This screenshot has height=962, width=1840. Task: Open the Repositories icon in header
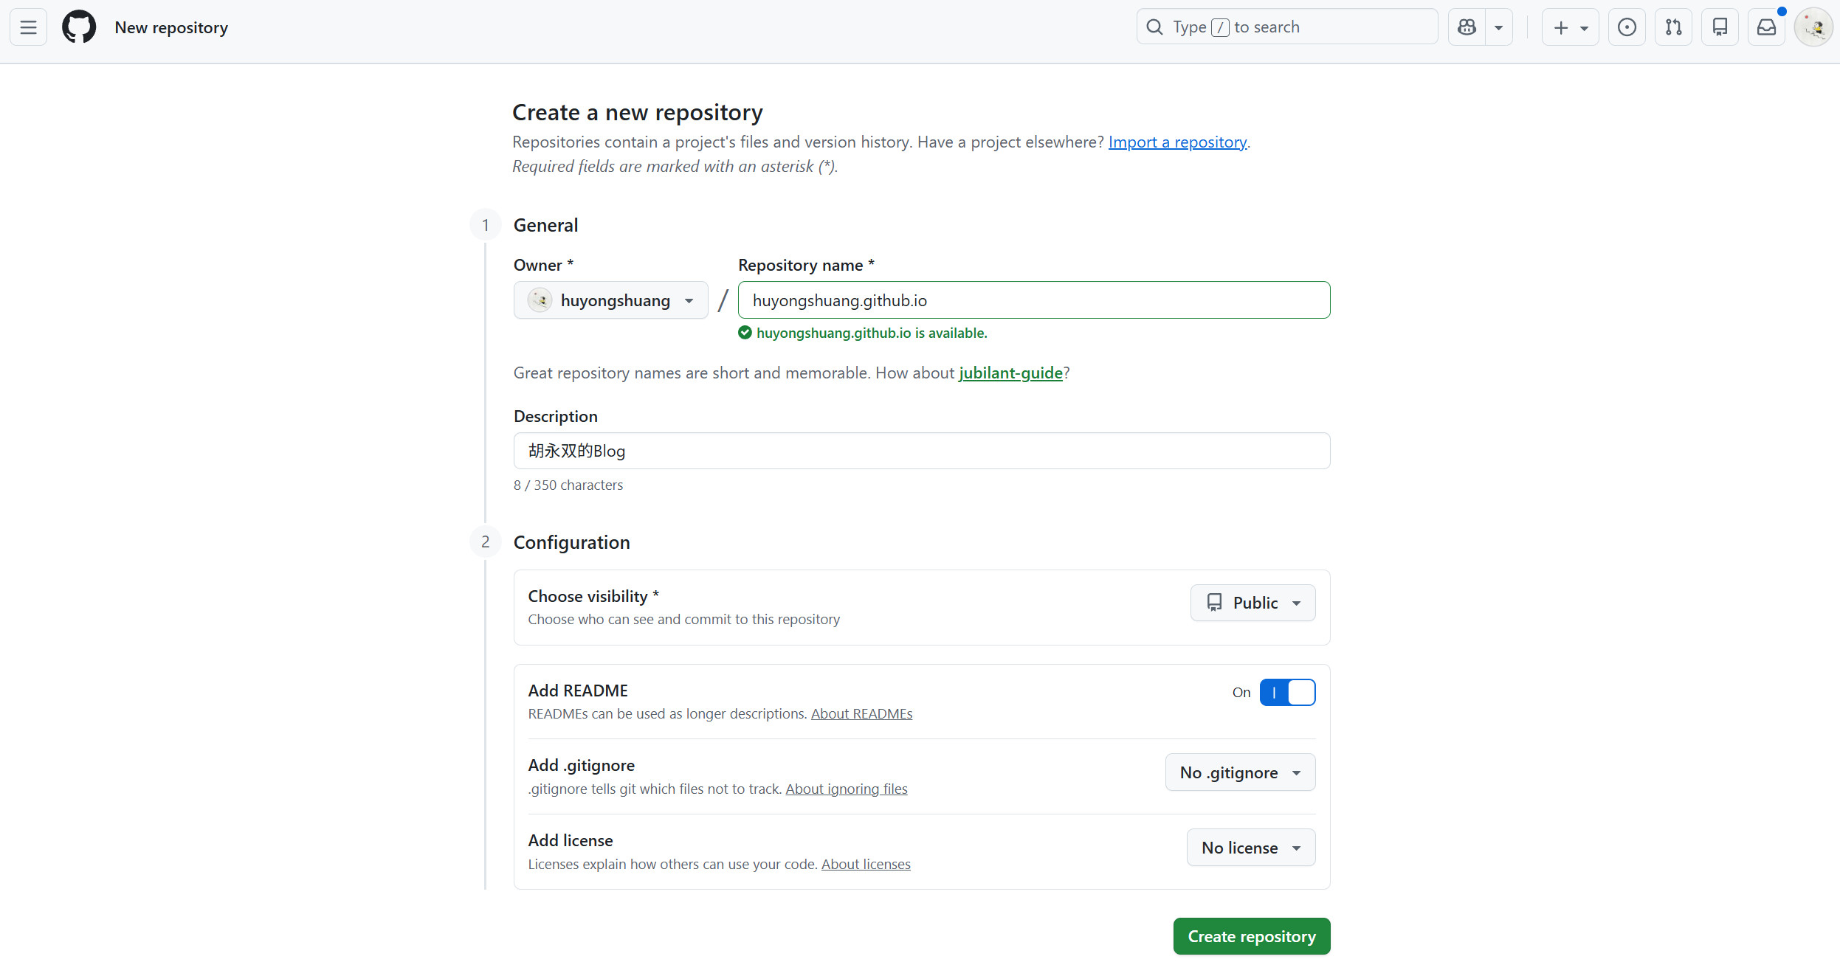1720,27
